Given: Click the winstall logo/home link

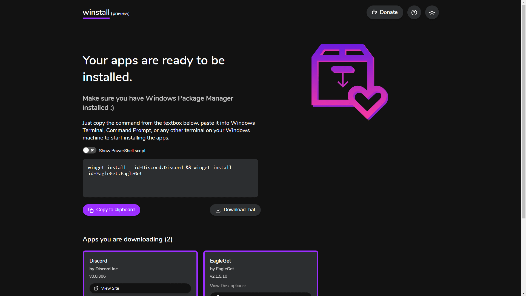Looking at the screenshot, I should [x=96, y=13].
